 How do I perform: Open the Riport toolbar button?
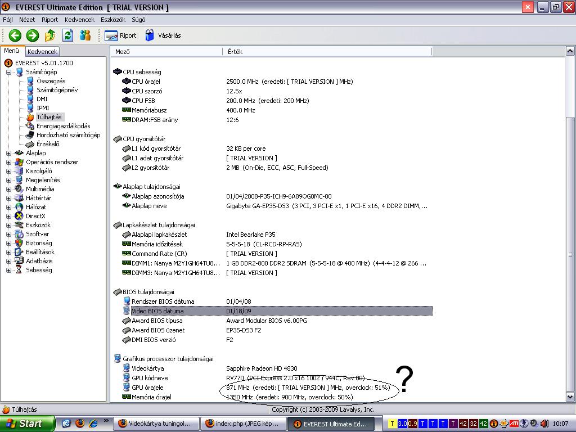tap(120, 35)
